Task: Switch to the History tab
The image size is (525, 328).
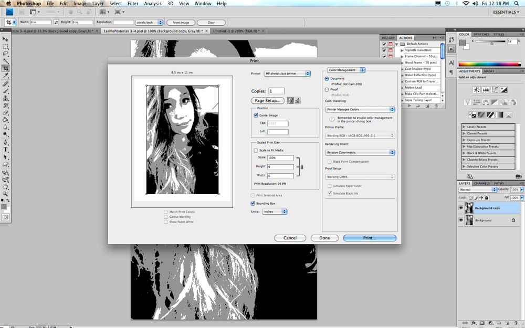Action: [388, 38]
